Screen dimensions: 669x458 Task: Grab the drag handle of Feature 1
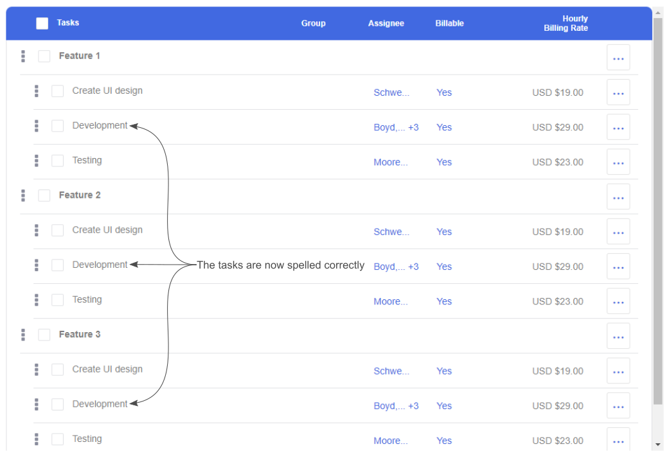[23, 57]
